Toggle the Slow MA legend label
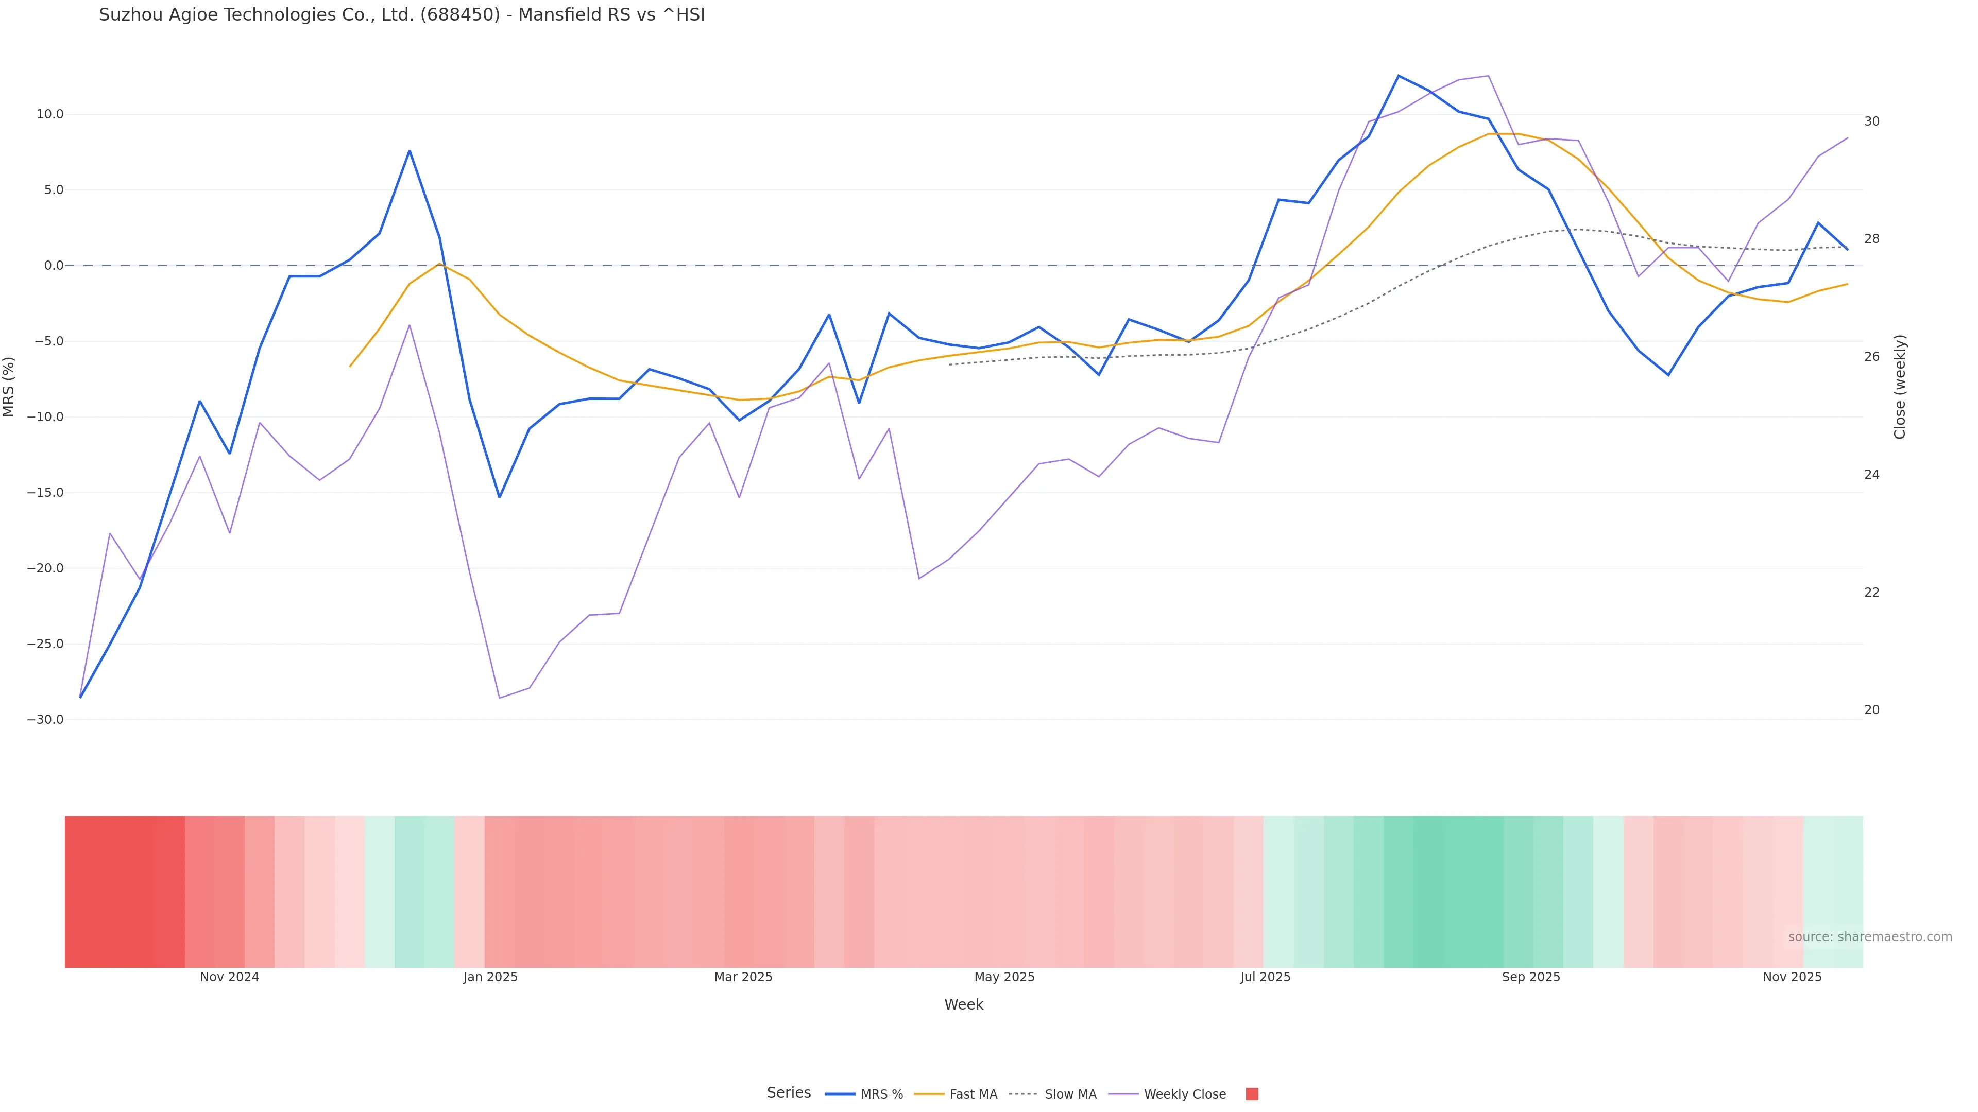 (x=1070, y=1094)
